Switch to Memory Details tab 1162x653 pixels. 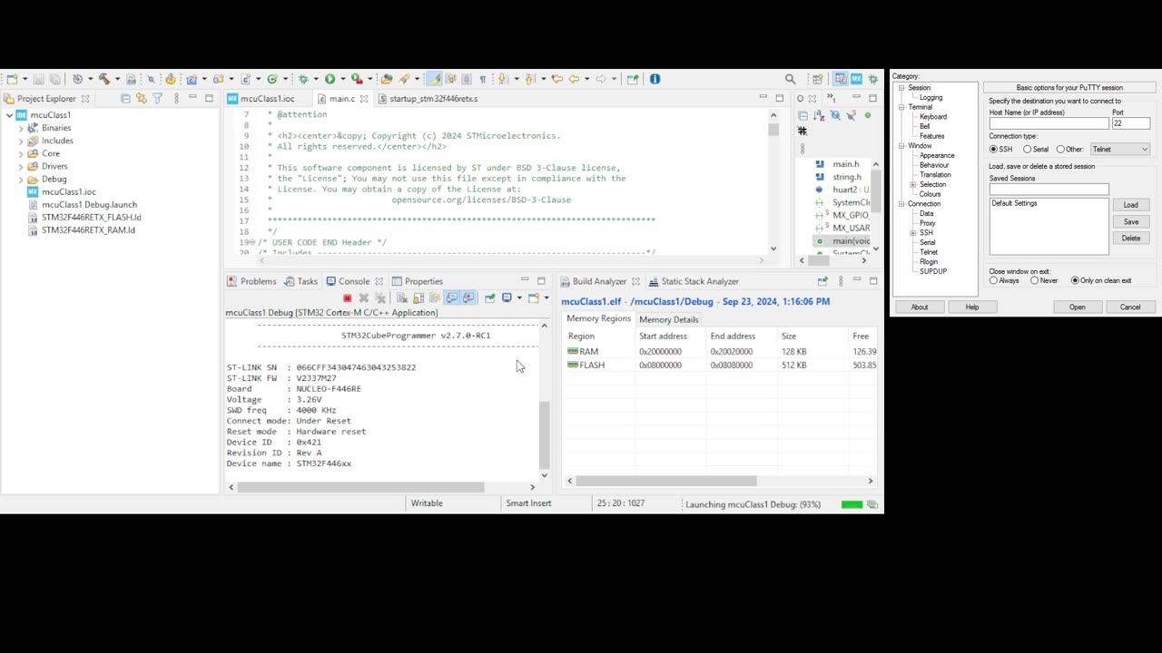[668, 319]
